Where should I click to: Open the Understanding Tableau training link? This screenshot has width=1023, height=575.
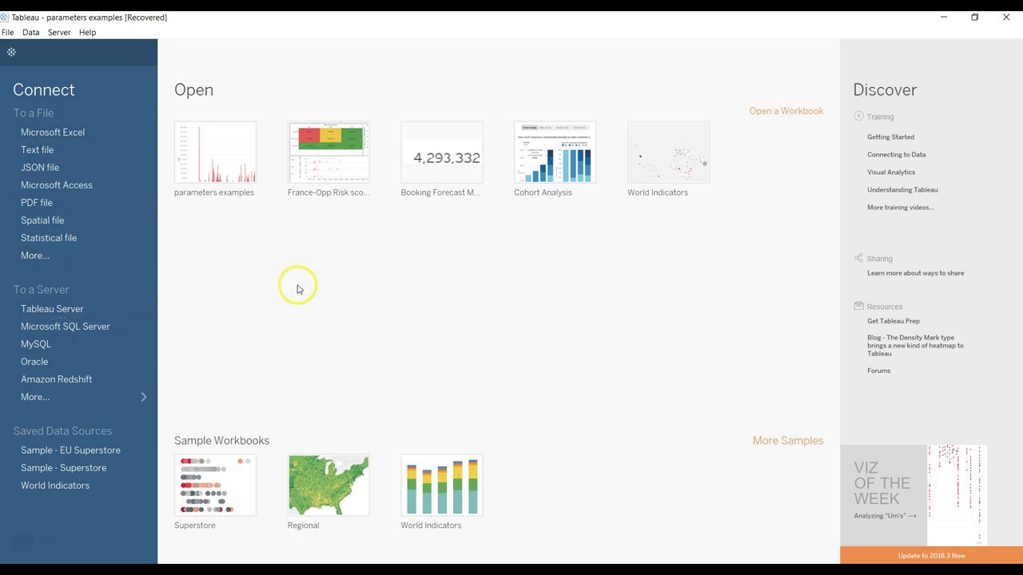[x=902, y=190]
